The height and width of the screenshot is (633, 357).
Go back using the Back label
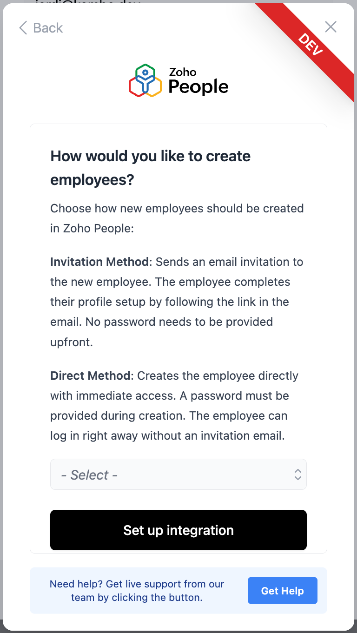48,28
